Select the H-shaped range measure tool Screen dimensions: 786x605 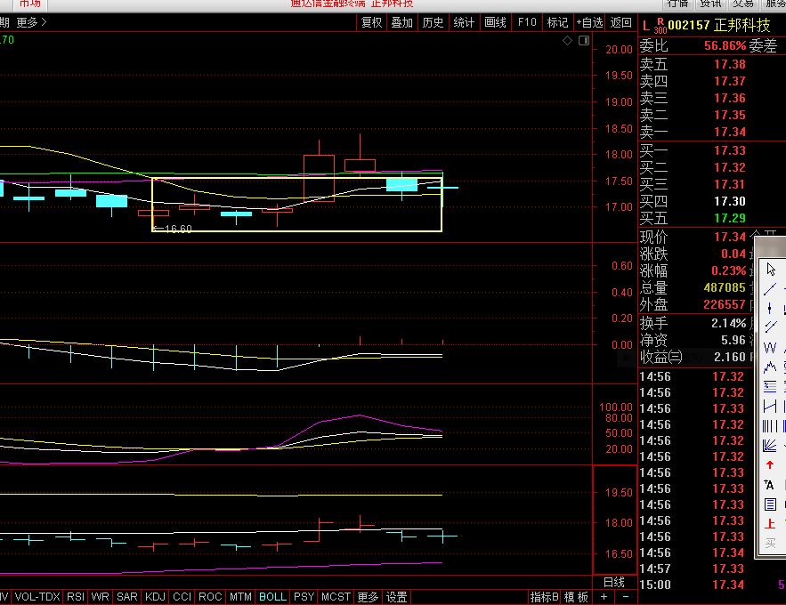[770, 407]
